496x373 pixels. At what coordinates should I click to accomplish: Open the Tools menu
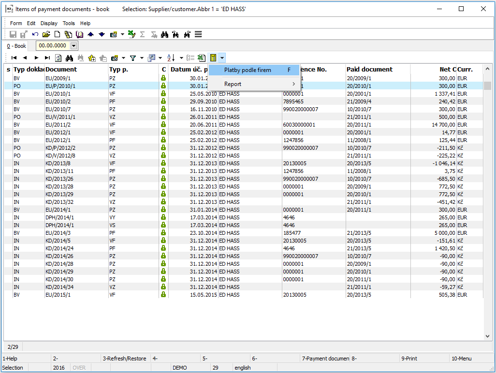69,23
